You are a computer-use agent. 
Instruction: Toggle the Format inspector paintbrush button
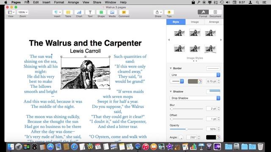click(x=203, y=12)
